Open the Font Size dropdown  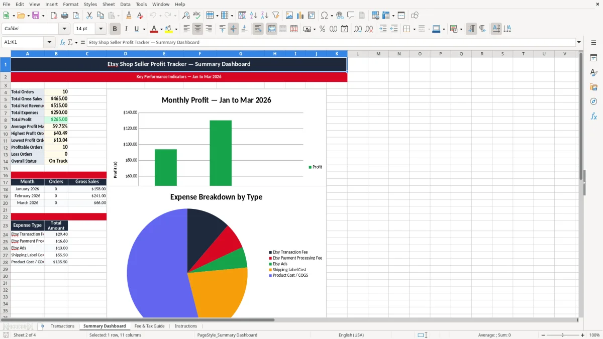click(x=101, y=29)
